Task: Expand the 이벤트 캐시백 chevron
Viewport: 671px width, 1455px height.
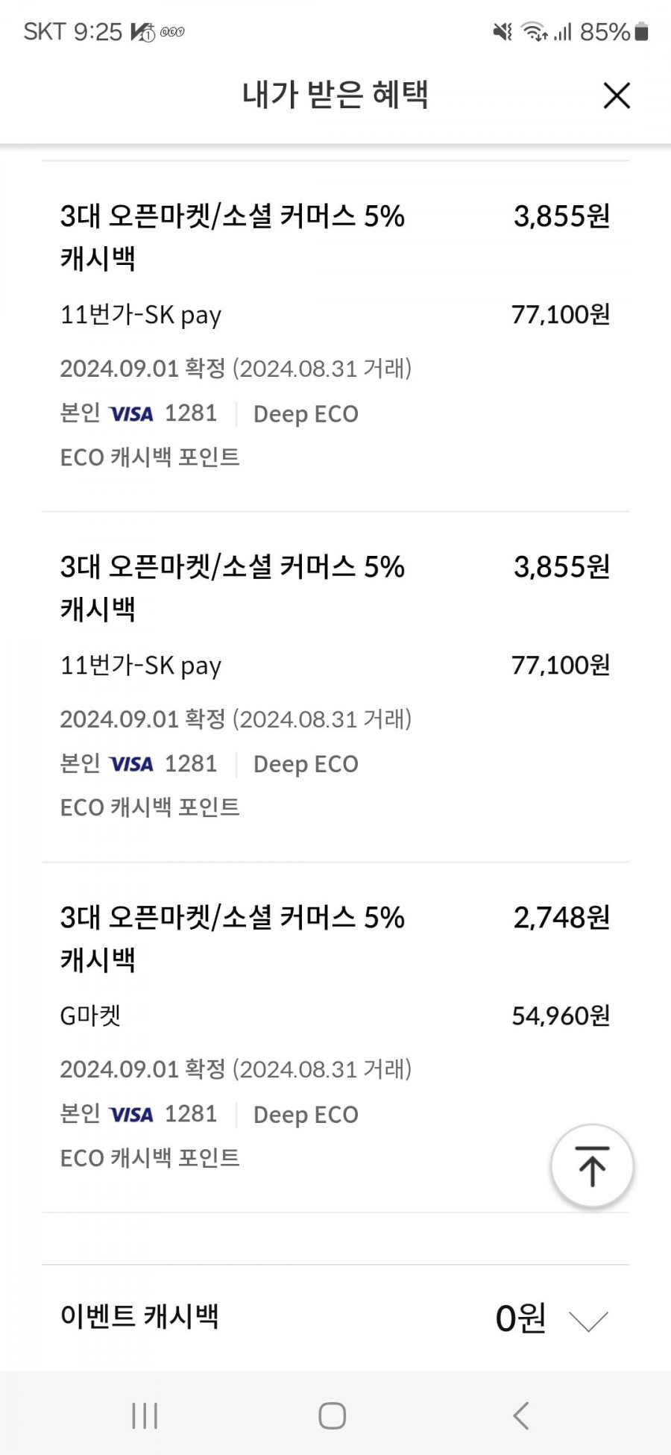Action: click(x=589, y=1320)
